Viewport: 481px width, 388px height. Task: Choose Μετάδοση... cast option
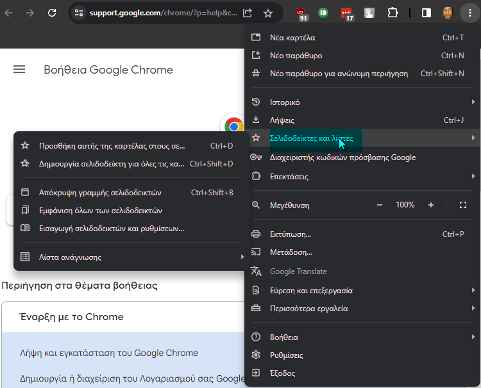pos(362,252)
